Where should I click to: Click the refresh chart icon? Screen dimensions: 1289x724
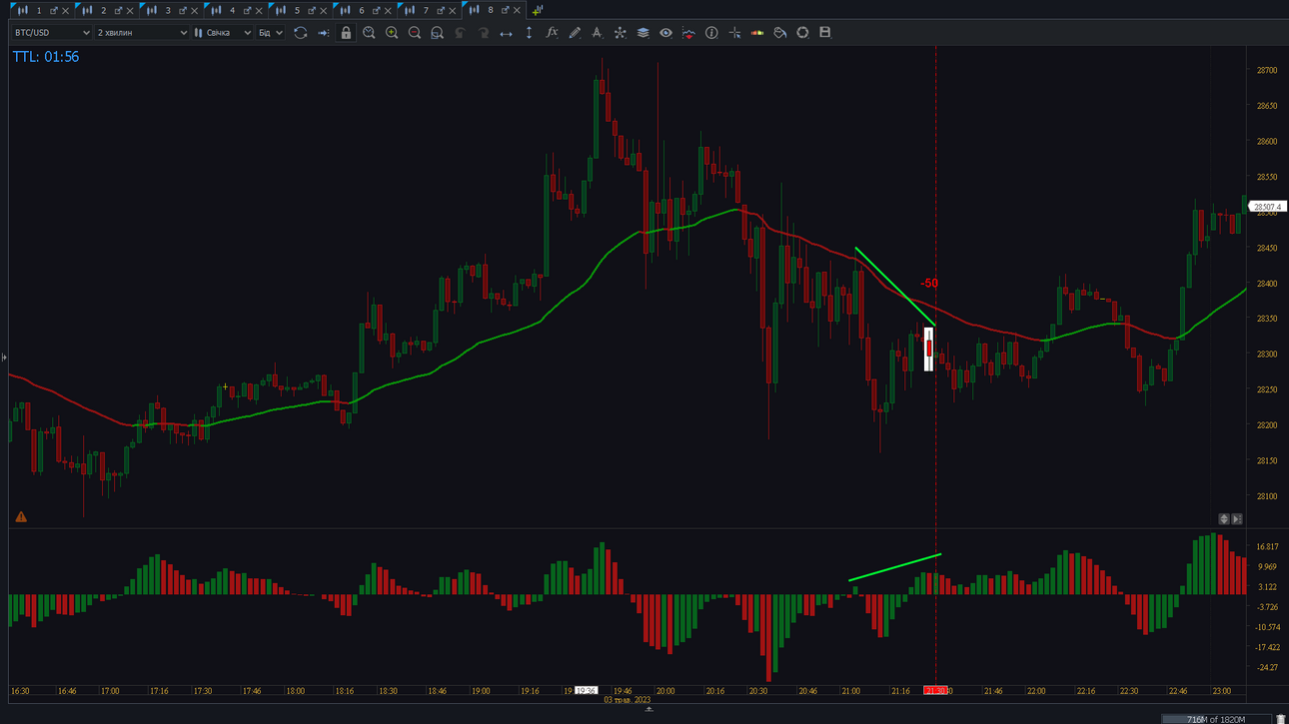pos(300,33)
